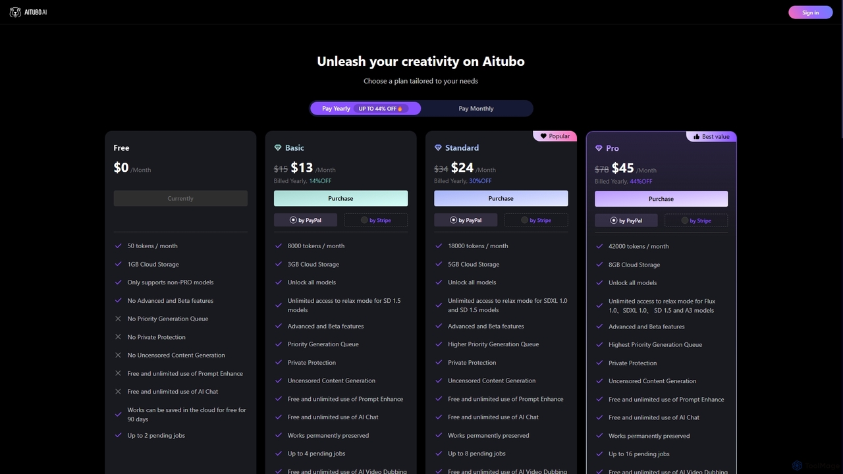Click the $0 Free plan price

pos(121,167)
